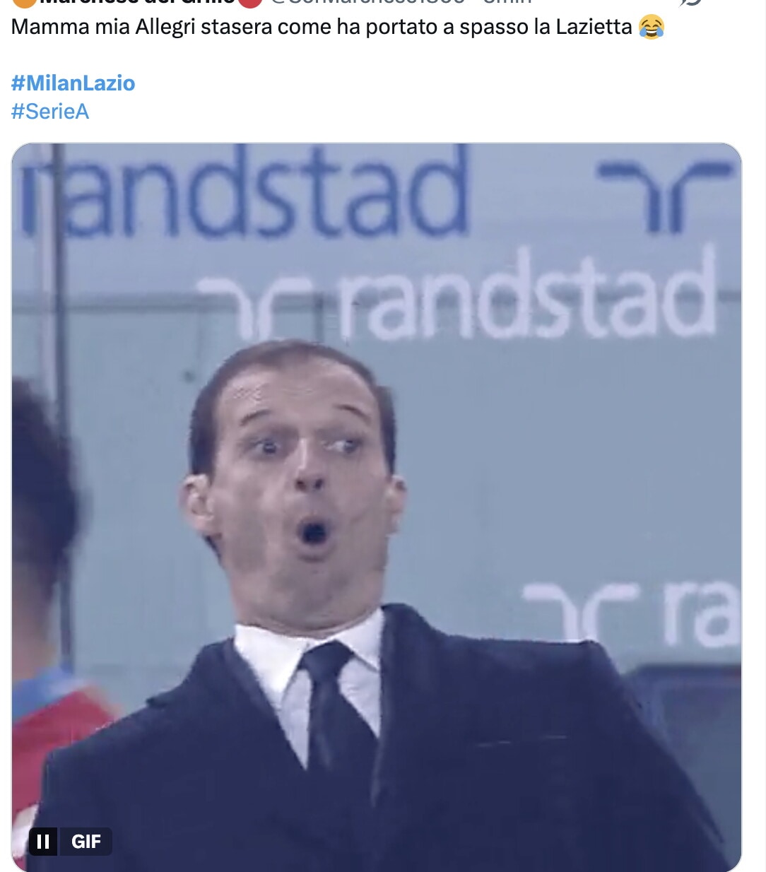Viewport: 766px width, 872px height.
Task: Click the Grok icon at top right
Action: pyautogui.click(x=691, y=2)
